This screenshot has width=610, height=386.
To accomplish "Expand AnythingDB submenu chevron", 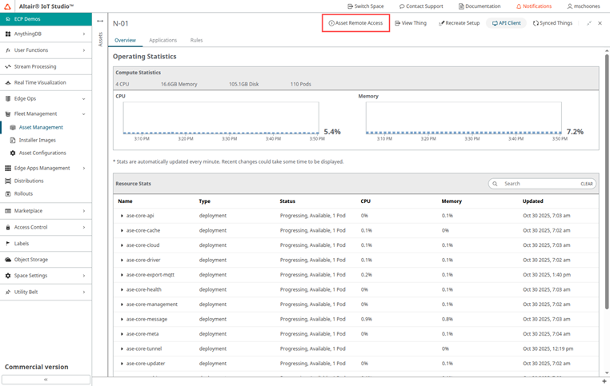I will [86, 34].
